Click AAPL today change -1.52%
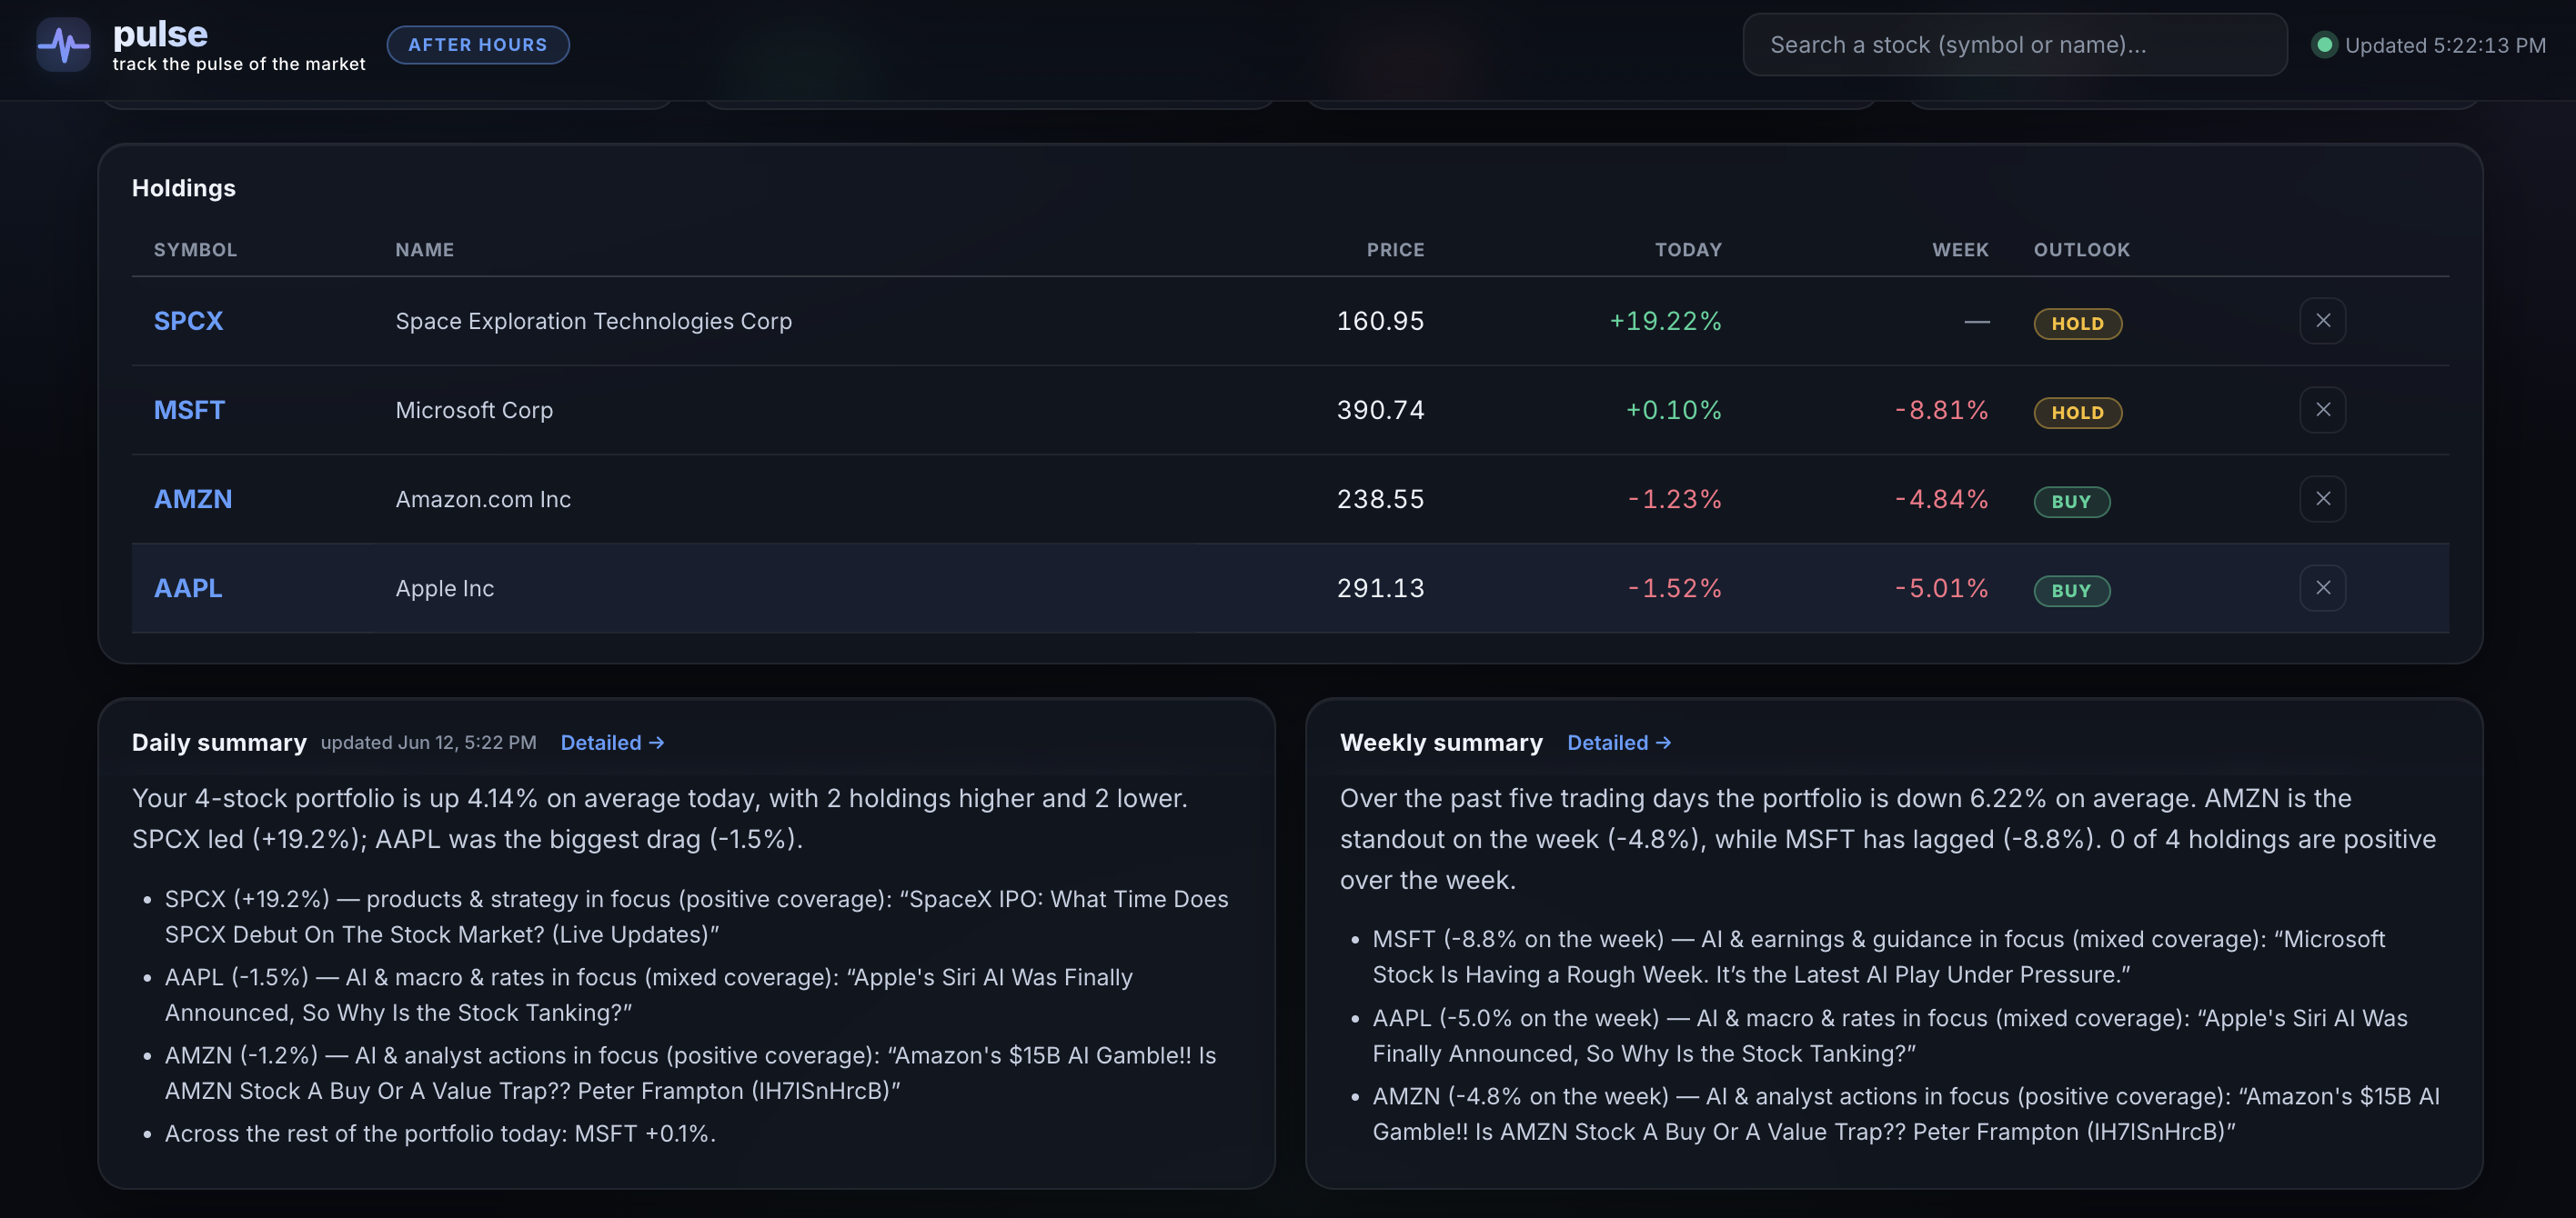The height and width of the screenshot is (1218, 2576). click(x=1675, y=587)
